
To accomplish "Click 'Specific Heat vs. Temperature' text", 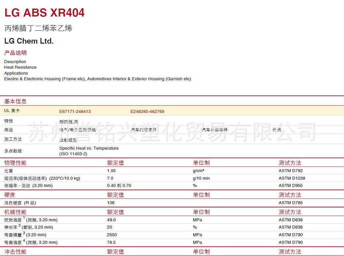I will 89,148.
